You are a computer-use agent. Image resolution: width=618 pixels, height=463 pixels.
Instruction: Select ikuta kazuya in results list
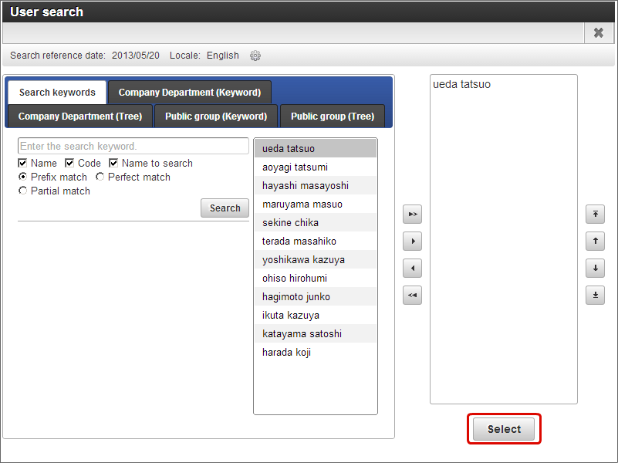coord(316,316)
